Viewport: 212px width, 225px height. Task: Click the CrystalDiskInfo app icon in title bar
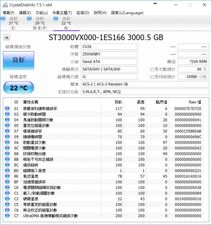point(5,5)
